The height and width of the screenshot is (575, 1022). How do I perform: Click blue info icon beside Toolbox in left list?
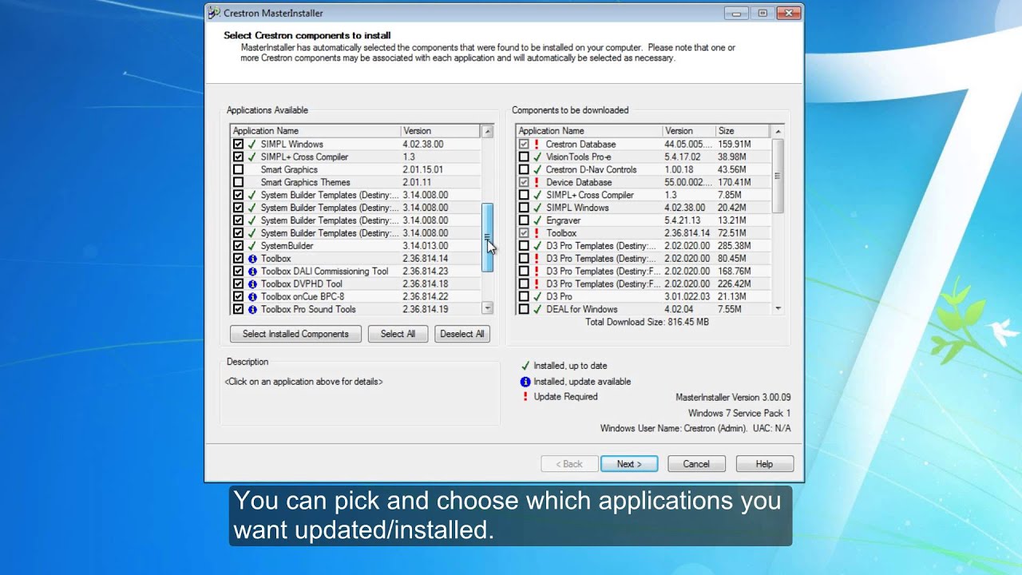[x=252, y=259]
